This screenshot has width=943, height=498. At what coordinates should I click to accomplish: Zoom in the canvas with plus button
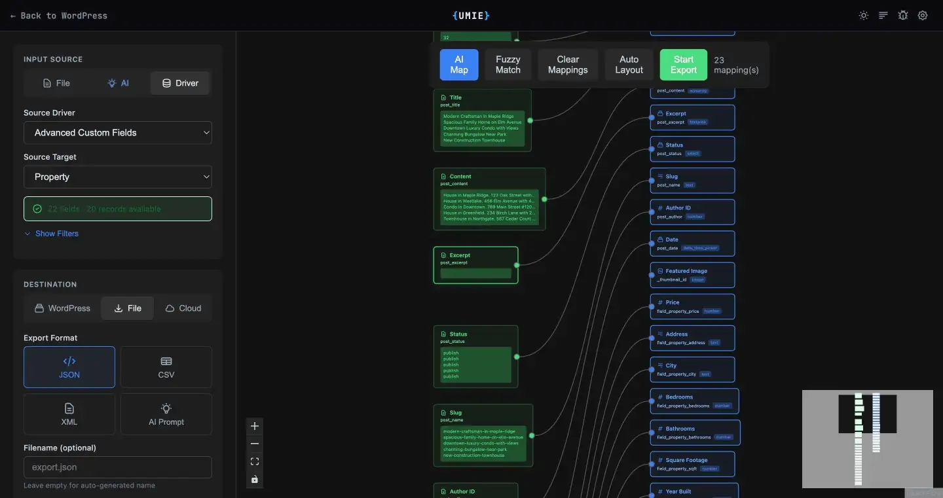point(255,426)
